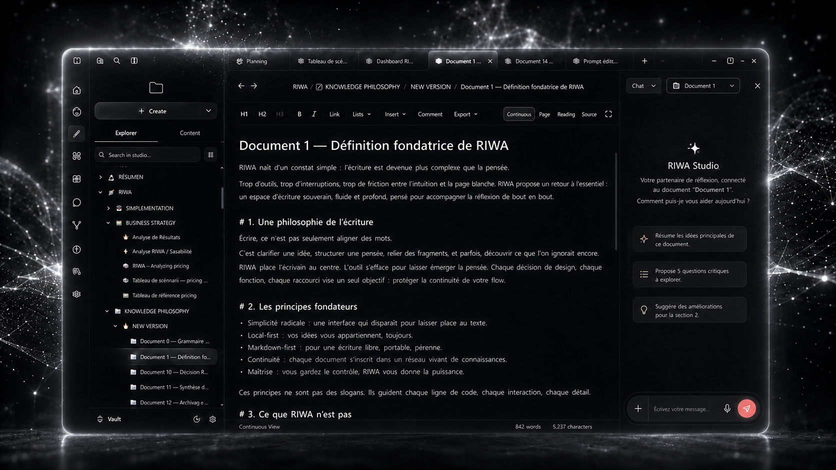The height and width of the screenshot is (470, 836).
Task: Open the Chat mode dropdown
Action: [643, 86]
